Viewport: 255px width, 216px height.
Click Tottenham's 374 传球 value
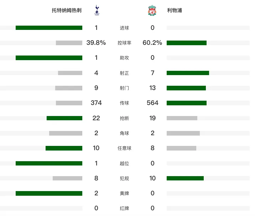coord(96,103)
